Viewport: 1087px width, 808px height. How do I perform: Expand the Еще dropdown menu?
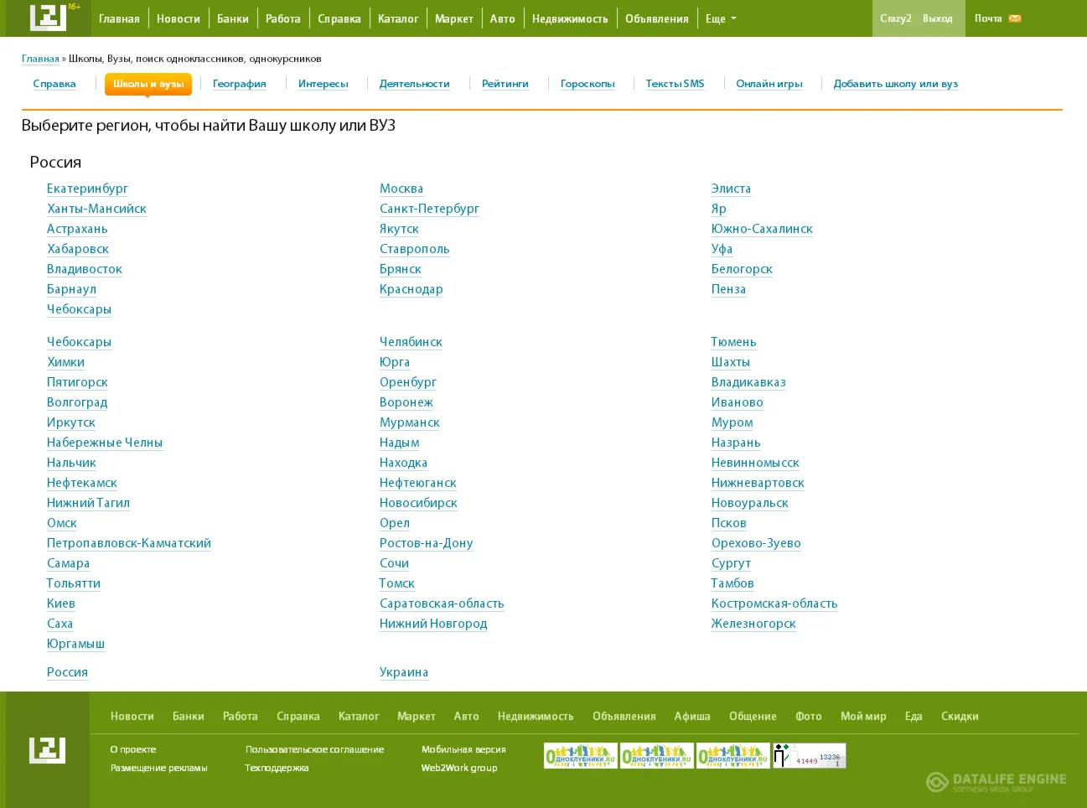[720, 18]
